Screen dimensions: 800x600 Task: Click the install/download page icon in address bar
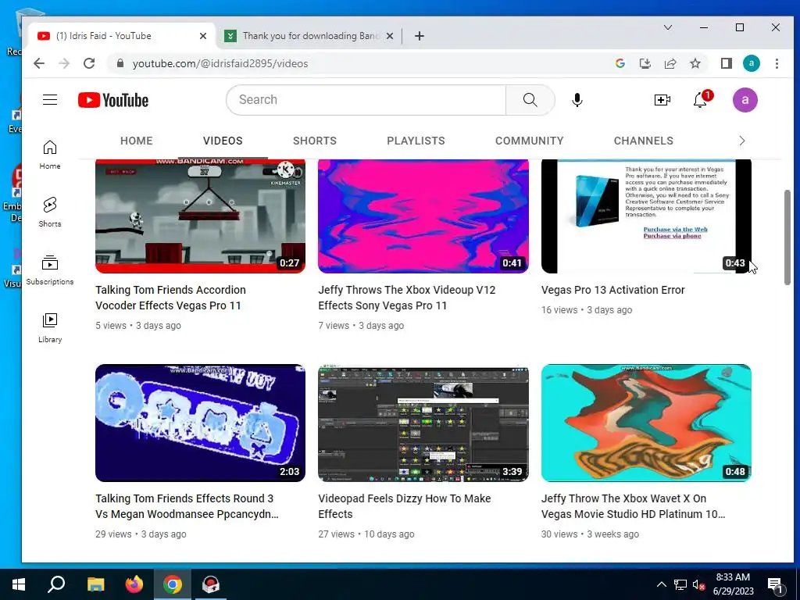coord(645,63)
